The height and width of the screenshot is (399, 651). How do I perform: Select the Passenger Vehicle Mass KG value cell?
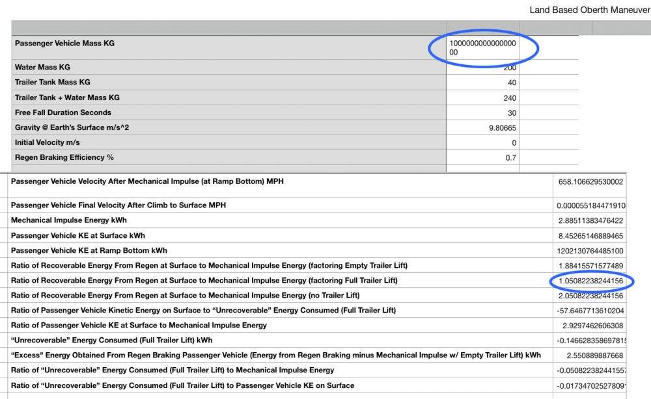click(x=482, y=47)
